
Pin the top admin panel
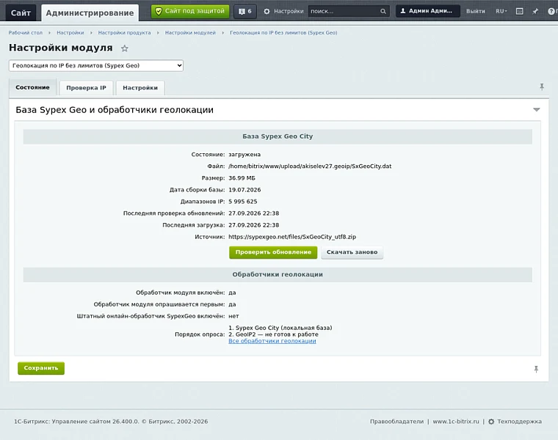(x=535, y=12)
